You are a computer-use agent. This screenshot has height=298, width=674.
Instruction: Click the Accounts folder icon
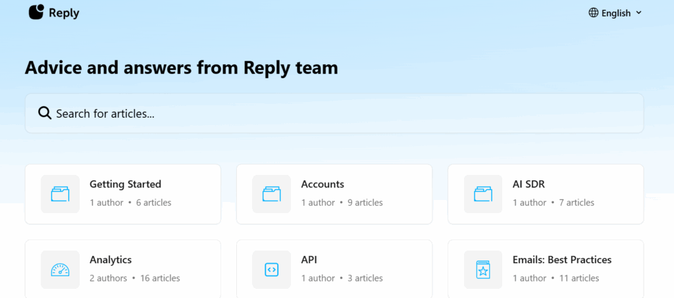click(272, 194)
